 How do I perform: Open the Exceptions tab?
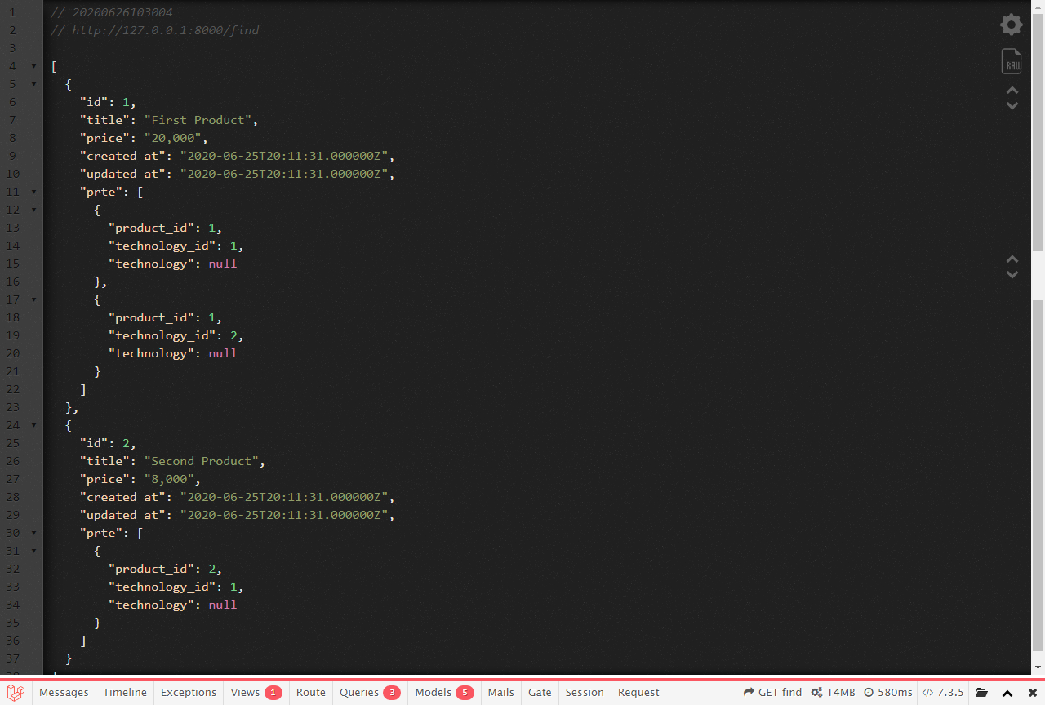[x=189, y=693]
